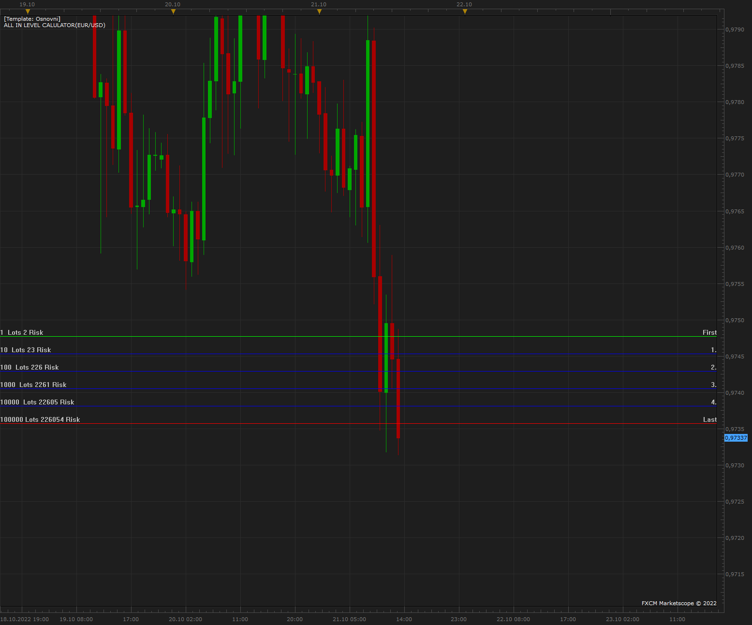Viewport: 752px width, 625px height.
Task: Click the 0,9760 price axis label
Action: [735, 248]
